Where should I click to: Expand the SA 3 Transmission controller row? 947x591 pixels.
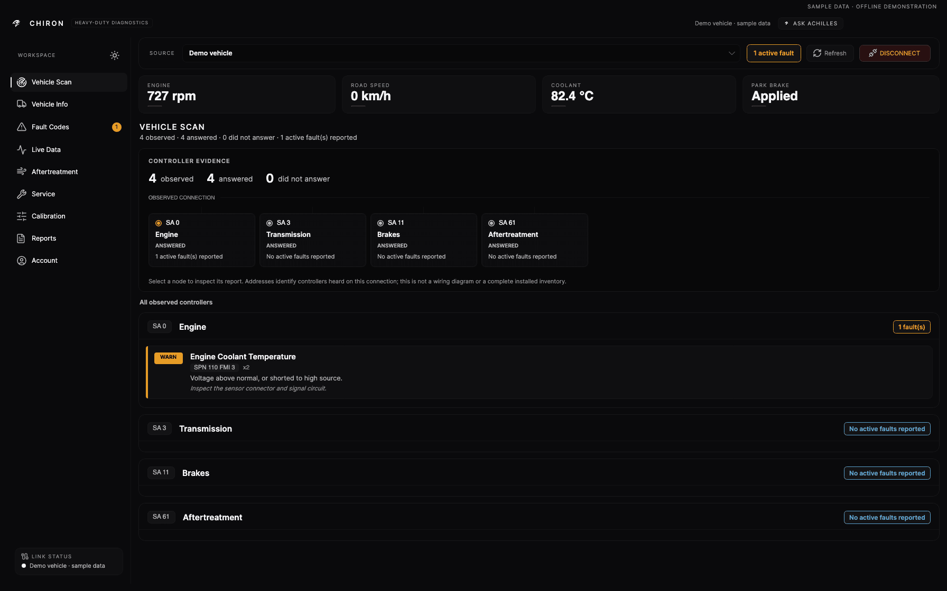[x=539, y=428]
